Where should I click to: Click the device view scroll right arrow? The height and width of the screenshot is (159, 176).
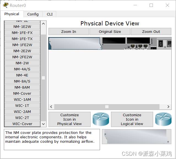pyautogui.click(x=168, y=107)
